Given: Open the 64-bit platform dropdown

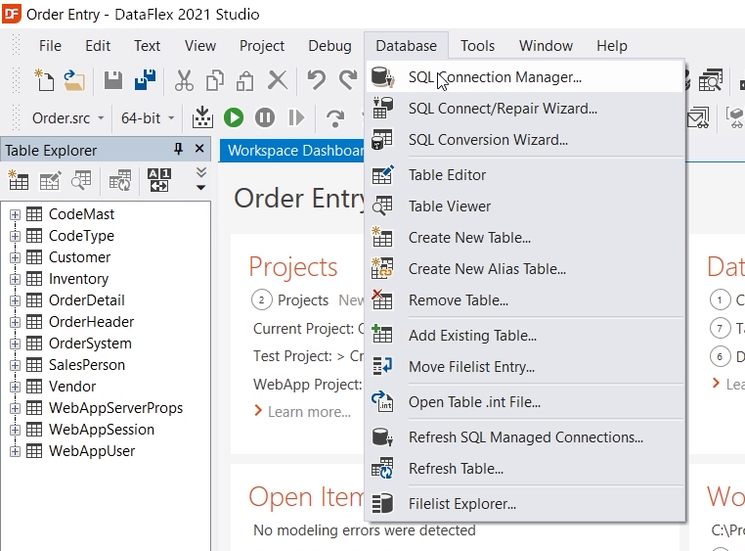Looking at the screenshot, I should point(148,118).
